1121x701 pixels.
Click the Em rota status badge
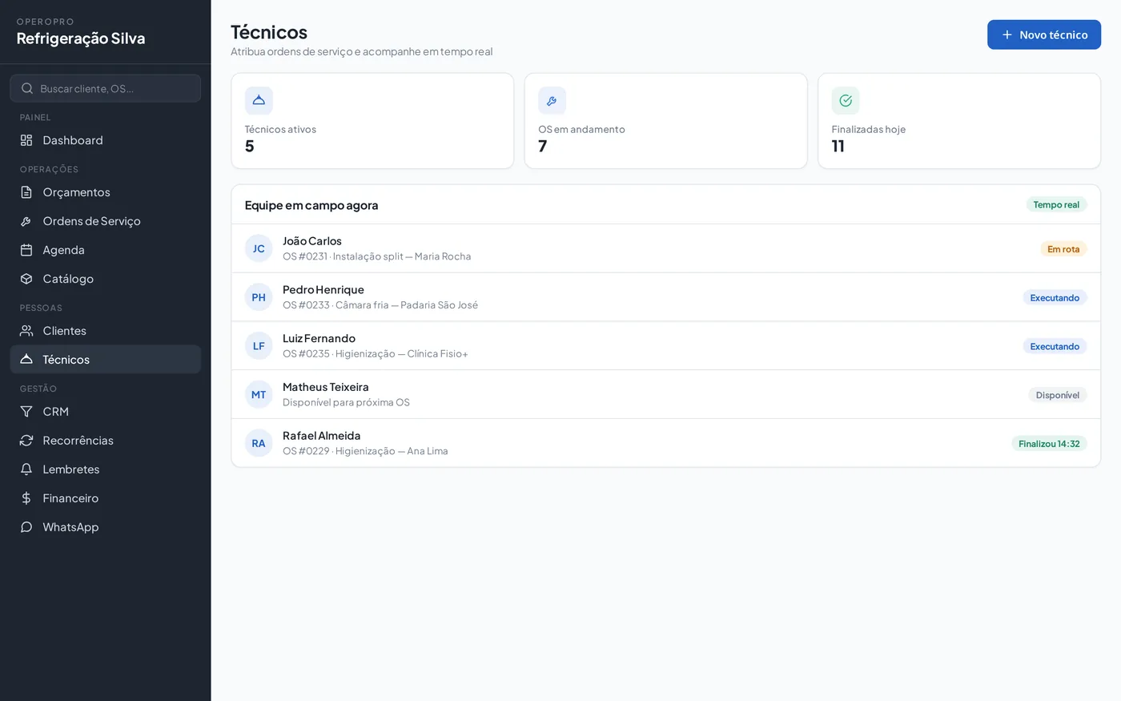(1063, 249)
